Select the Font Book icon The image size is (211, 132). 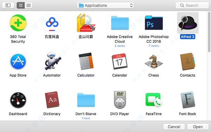(187, 100)
